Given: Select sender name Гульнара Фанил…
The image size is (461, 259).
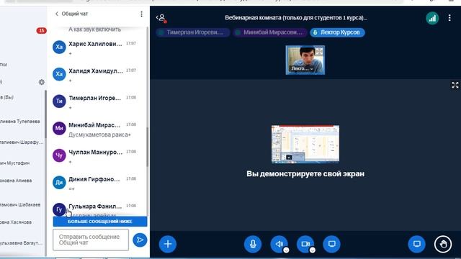Looking at the screenshot, I should coord(95,206).
